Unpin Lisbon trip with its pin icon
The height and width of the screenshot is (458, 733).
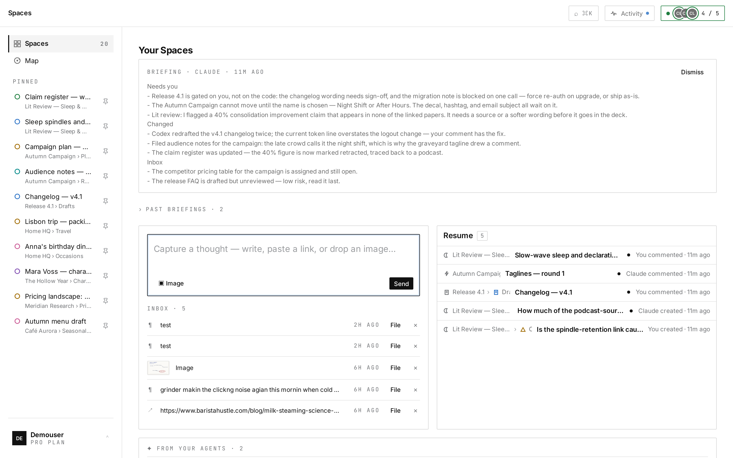(105, 226)
